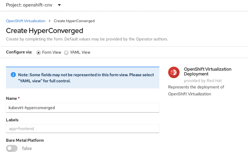Image resolution: width=248 pixels, height=152 pixels.
Task: Click the red required asterisk beside Name
Action: point(19,98)
